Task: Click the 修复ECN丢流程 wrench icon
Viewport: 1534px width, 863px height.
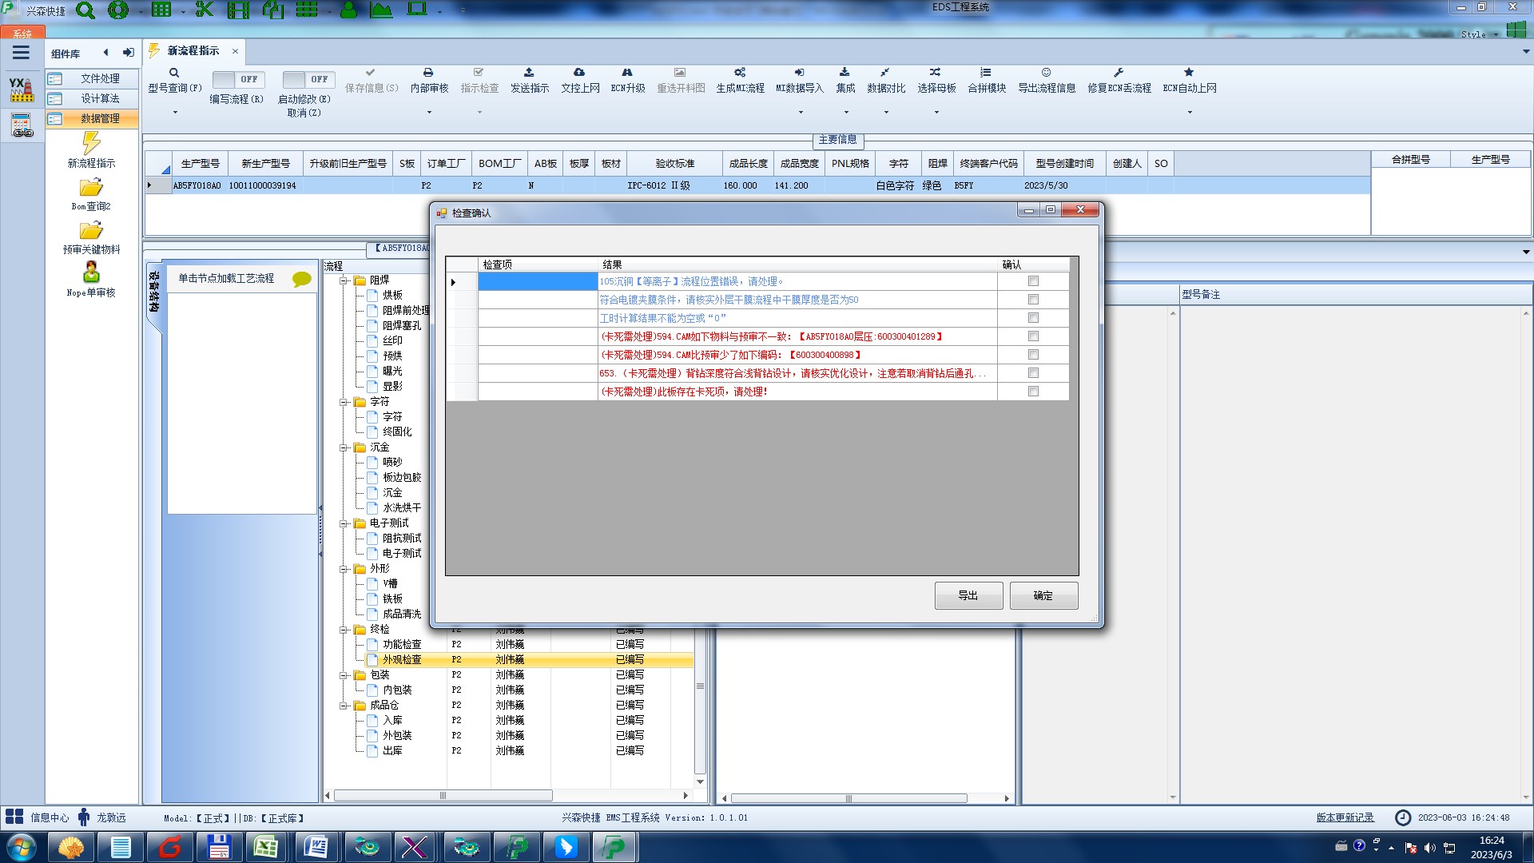Action: tap(1119, 73)
